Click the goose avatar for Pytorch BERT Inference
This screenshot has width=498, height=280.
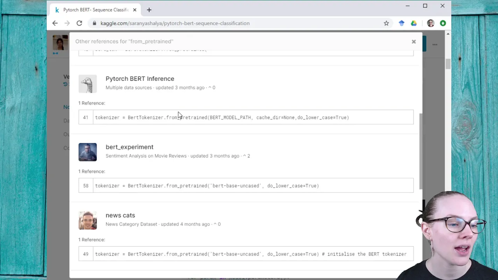tap(88, 84)
